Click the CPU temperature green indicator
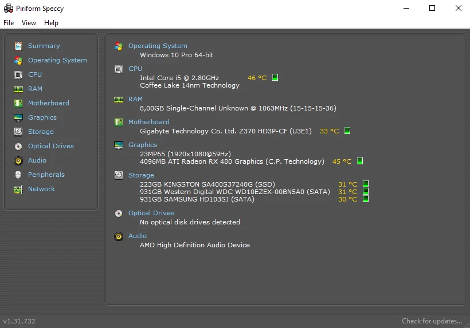The width and height of the screenshot is (470, 328). 275,77
